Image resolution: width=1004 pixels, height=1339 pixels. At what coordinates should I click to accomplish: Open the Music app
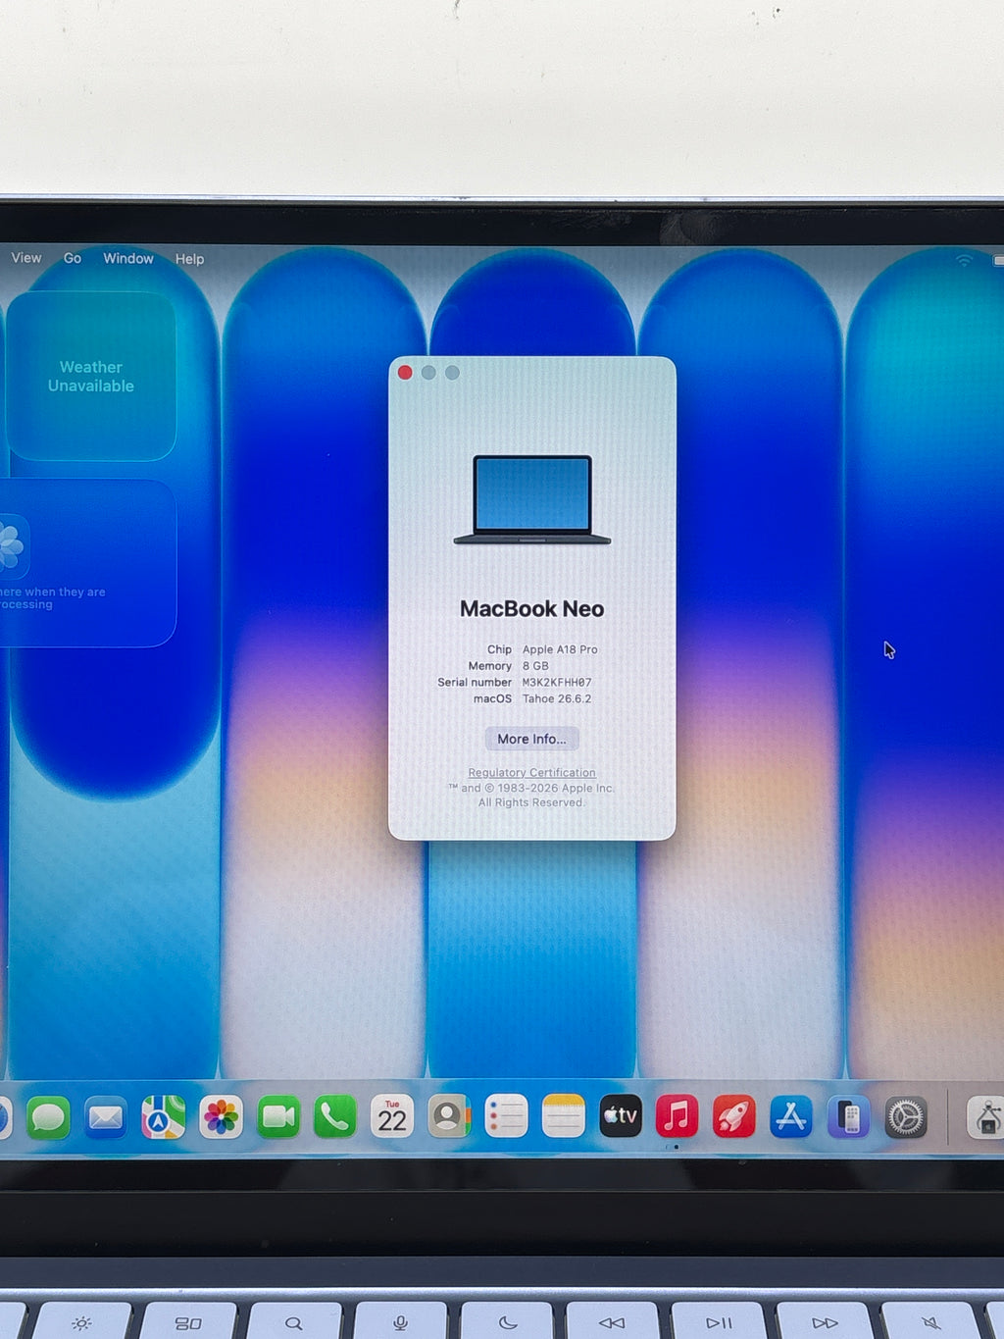(678, 1116)
